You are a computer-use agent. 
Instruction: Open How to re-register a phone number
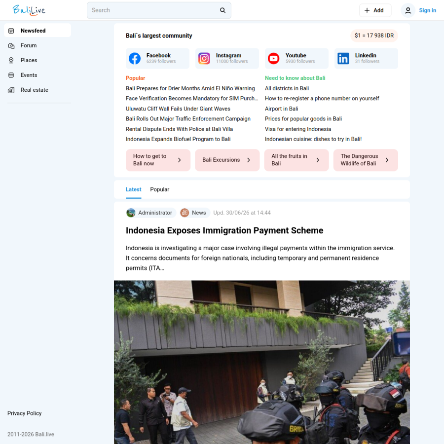[322, 98]
